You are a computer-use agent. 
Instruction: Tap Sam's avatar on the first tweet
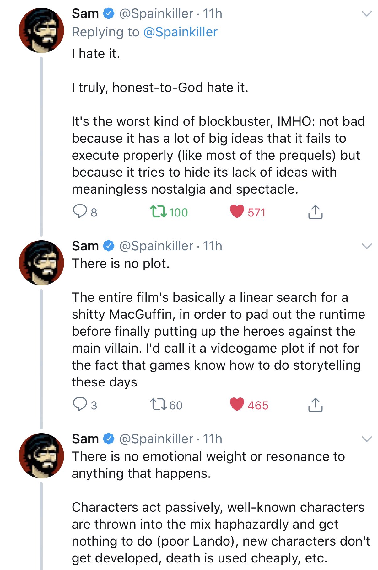41,30
